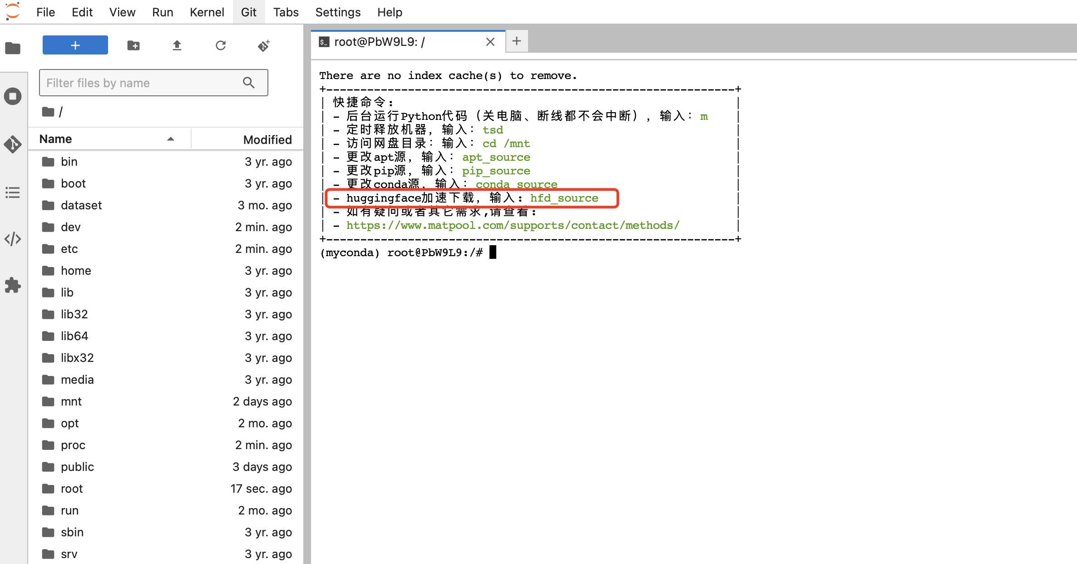Click the Upload Files icon
The width and height of the screenshot is (1077, 564).
(177, 45)
